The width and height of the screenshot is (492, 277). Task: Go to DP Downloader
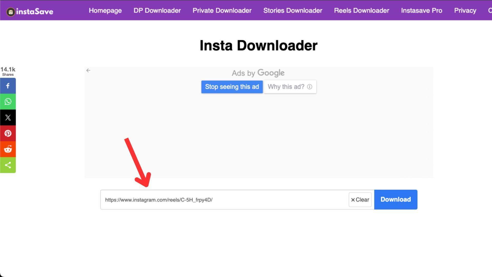pos(157,11)
